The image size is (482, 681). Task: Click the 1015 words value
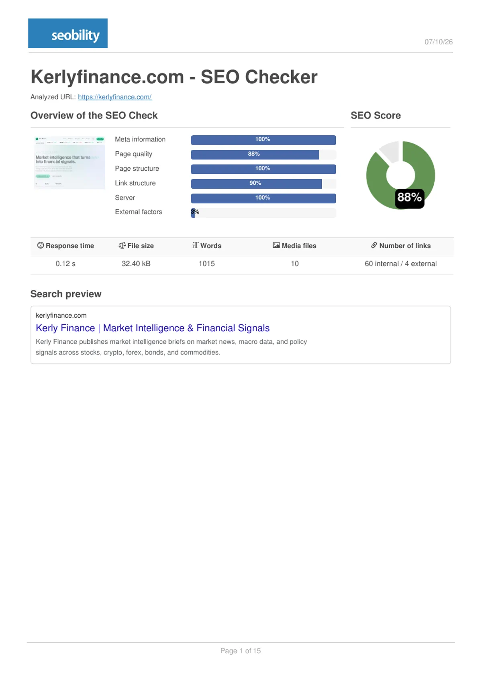click(207, 264)
